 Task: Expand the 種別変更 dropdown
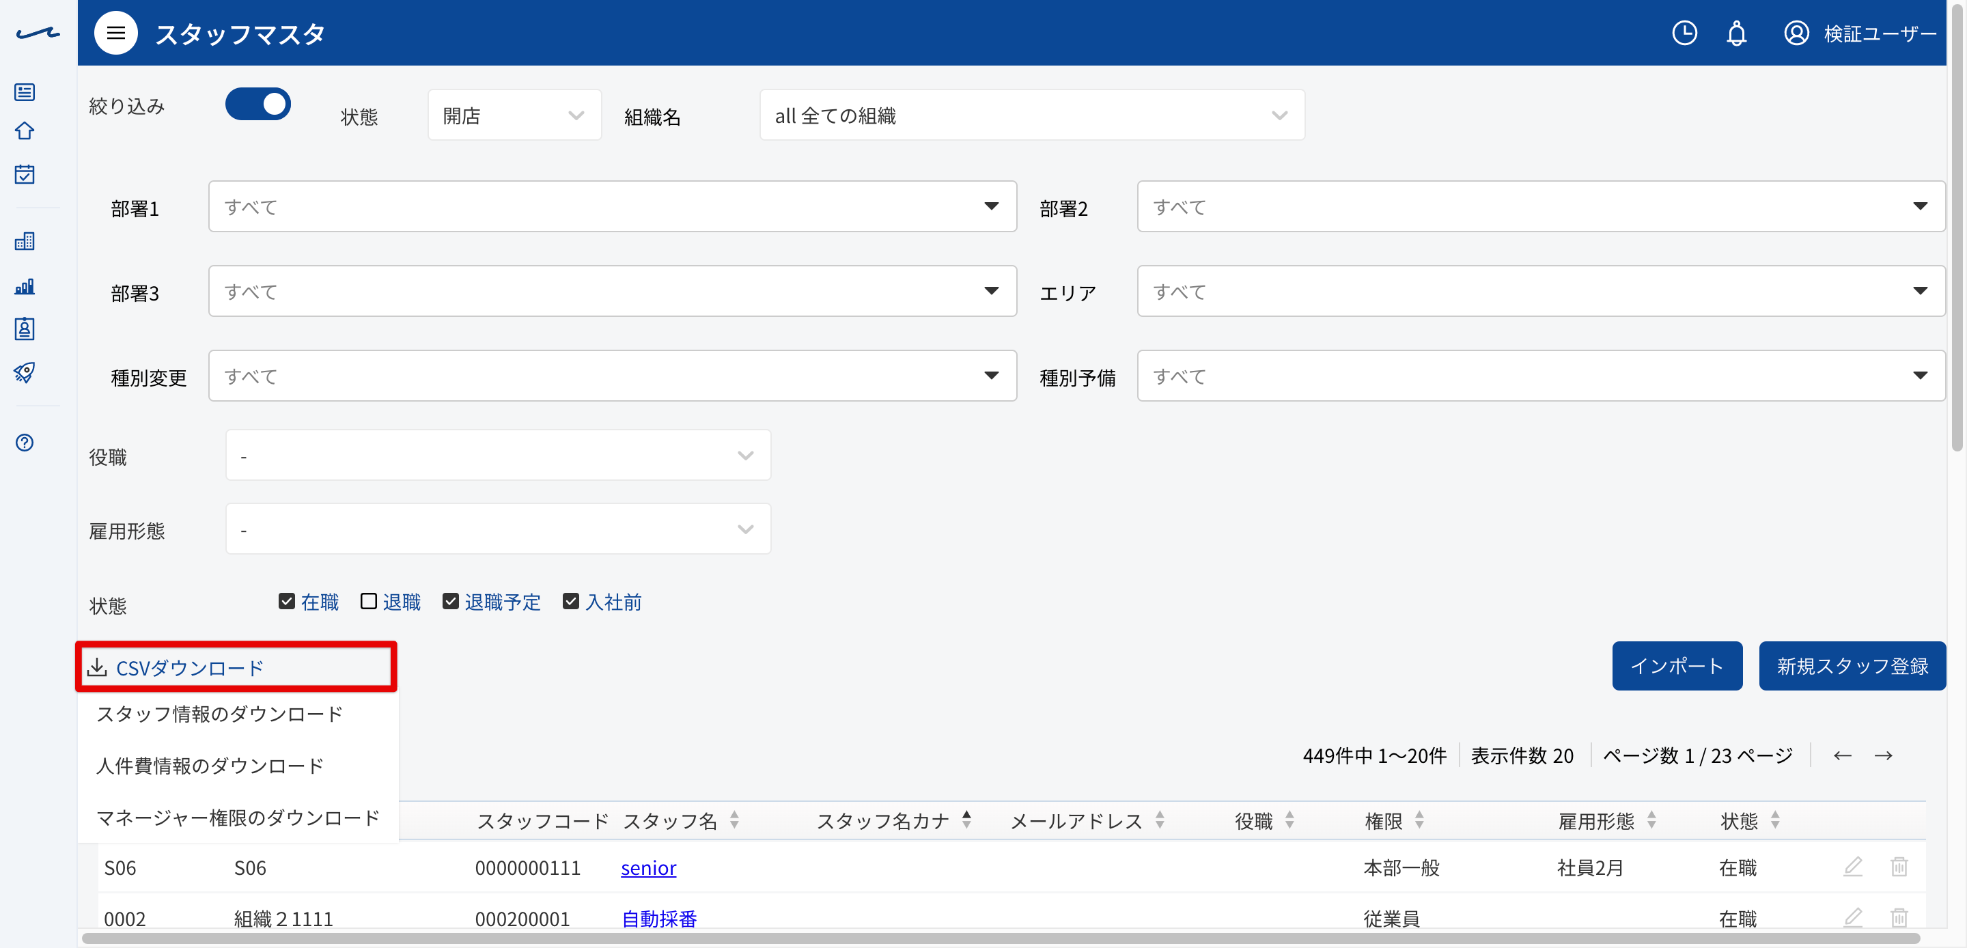613,376
